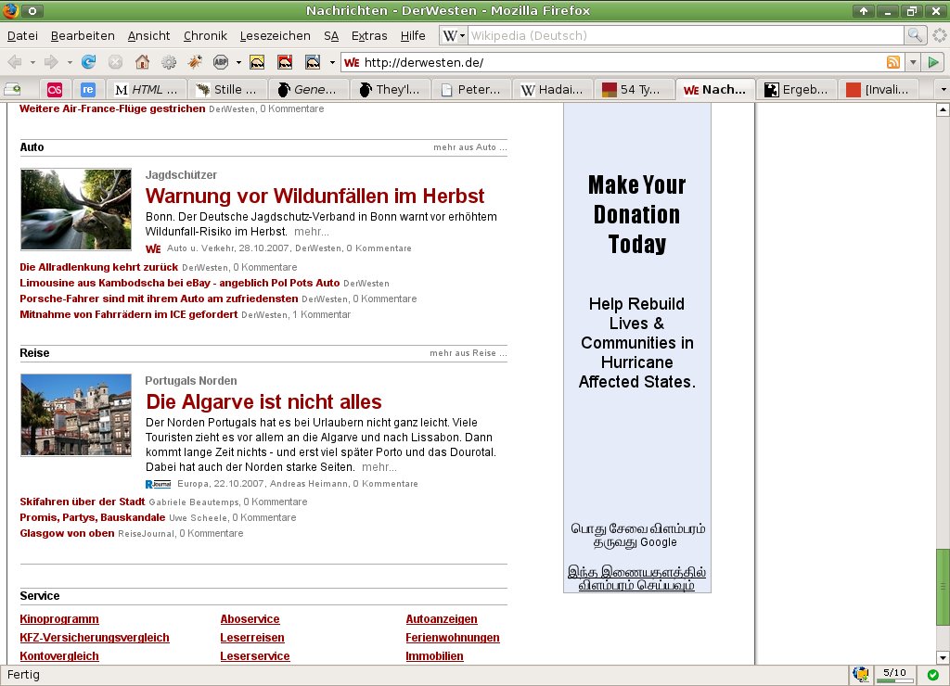
Task: Click the folder-globe status bar icon
Action: click(860, 674)
